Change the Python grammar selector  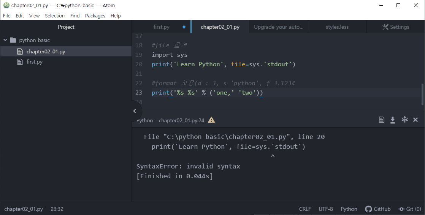pos(349,209)
